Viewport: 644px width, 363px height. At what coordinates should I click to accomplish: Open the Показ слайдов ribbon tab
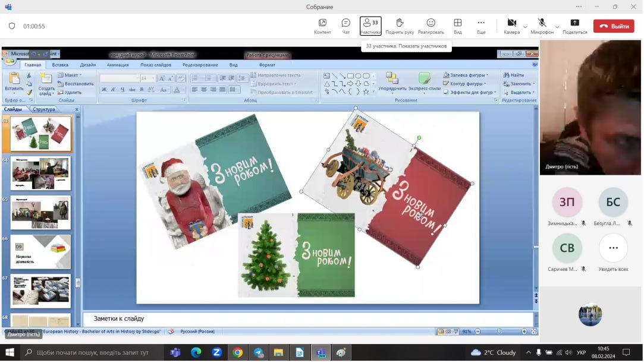[x=156, y=65]
